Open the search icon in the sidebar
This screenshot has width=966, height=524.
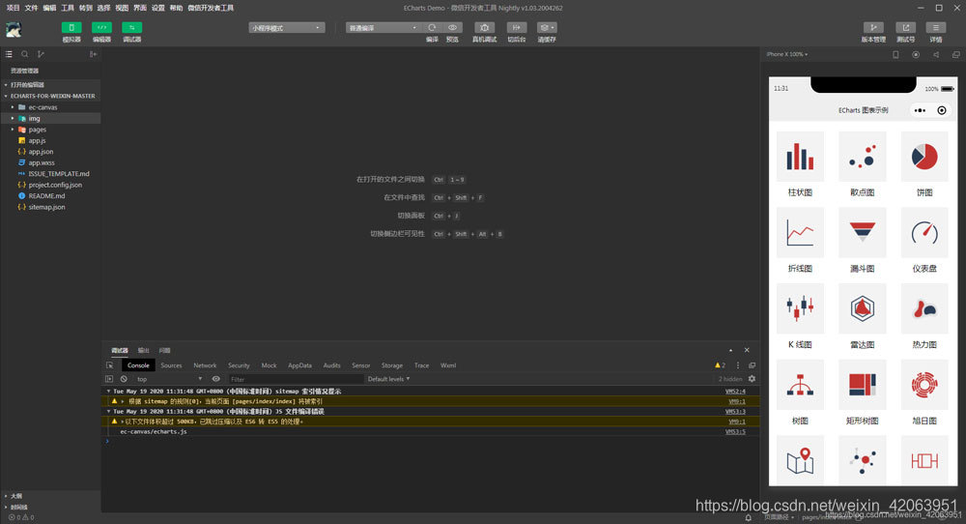(x=25, y=54)
